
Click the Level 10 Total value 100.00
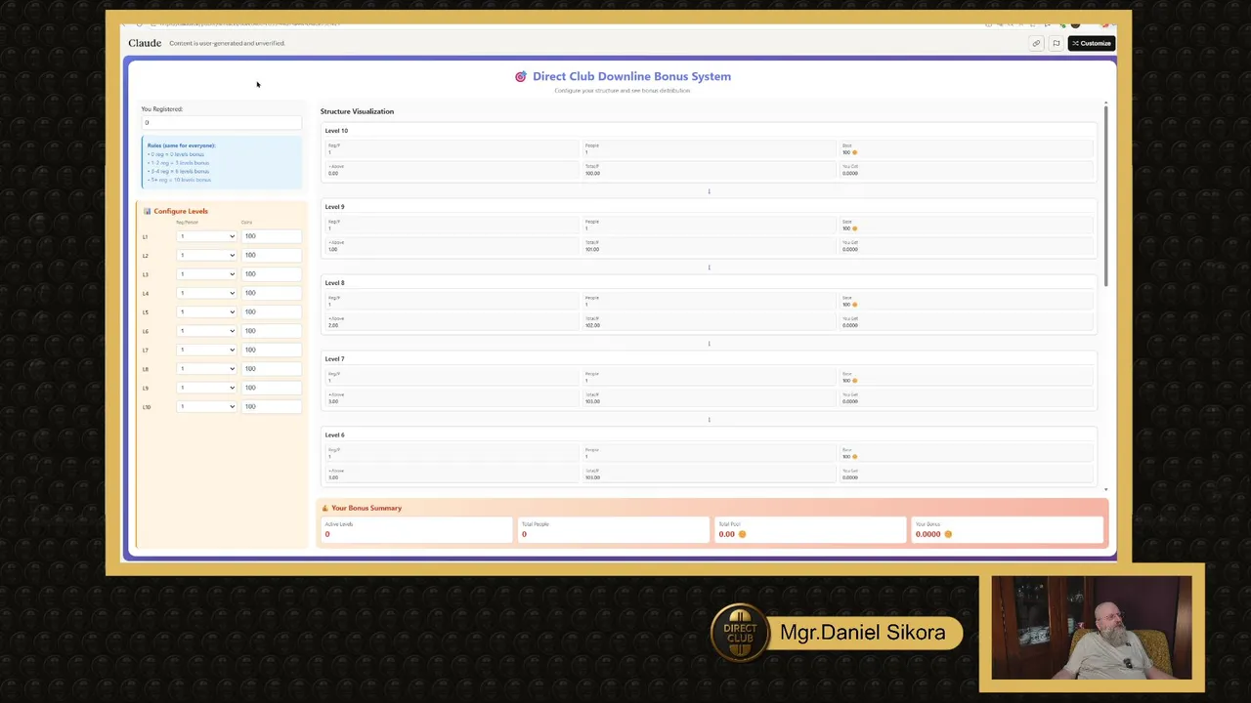(x=592, y=173)
